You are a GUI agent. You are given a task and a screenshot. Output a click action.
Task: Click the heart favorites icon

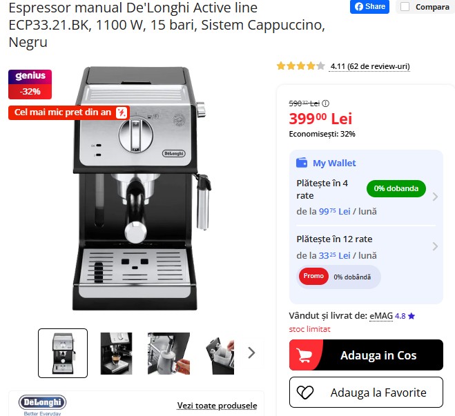pyautogui.click(x=305, y=393)
